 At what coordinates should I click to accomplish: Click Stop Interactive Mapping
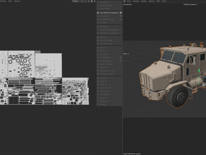pyautogui.click(x=109, y=33)
